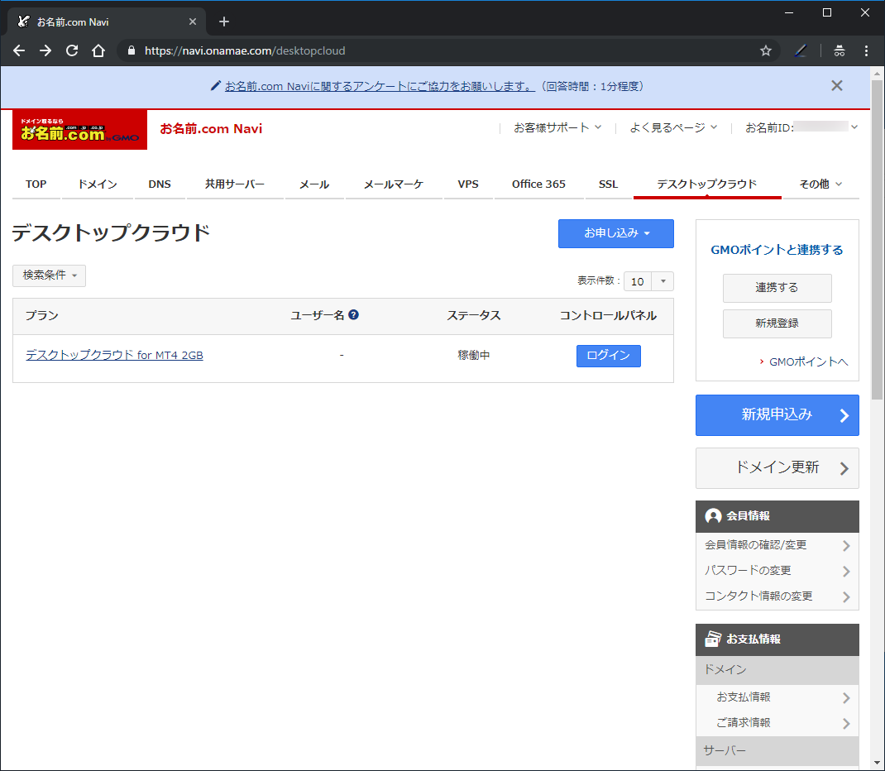The image size is (885, 771).
Task: Switch to the メール tab
Action: click(314, 184)
